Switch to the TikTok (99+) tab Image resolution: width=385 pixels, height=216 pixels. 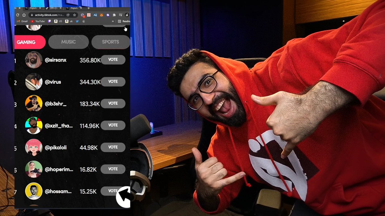tap(53, 8)
